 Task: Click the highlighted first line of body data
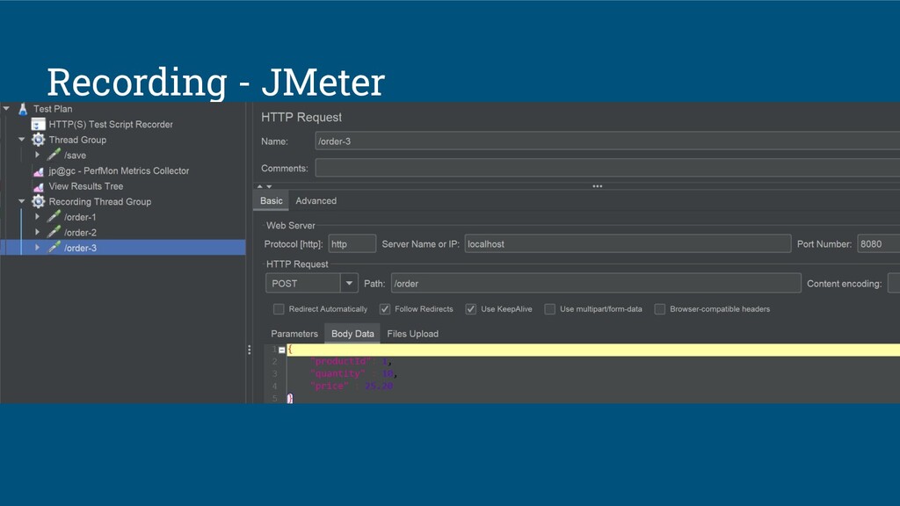pos(593,350)
